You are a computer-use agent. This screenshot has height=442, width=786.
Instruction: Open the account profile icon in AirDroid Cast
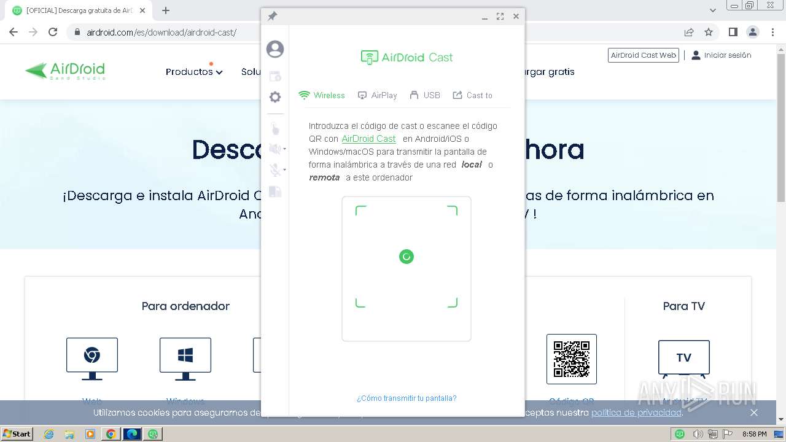tap(275, 49)
